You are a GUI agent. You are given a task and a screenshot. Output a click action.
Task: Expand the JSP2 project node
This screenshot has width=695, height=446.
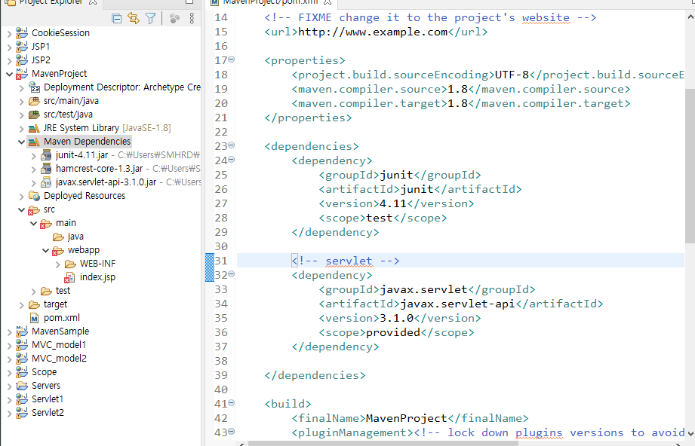[9, 60]
